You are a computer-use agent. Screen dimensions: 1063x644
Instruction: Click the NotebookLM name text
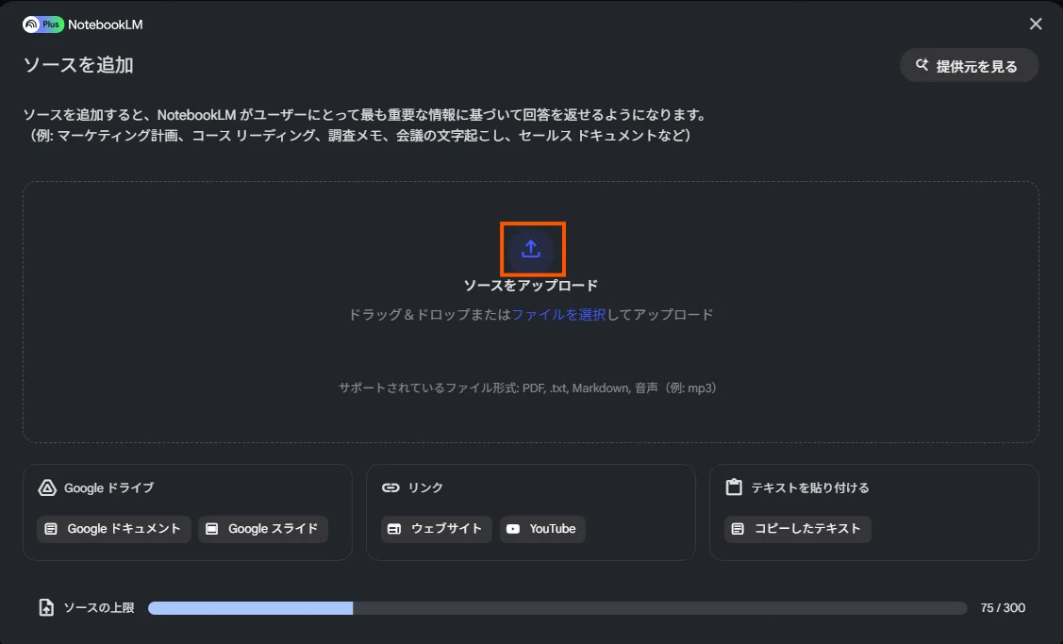click(105, 25)
